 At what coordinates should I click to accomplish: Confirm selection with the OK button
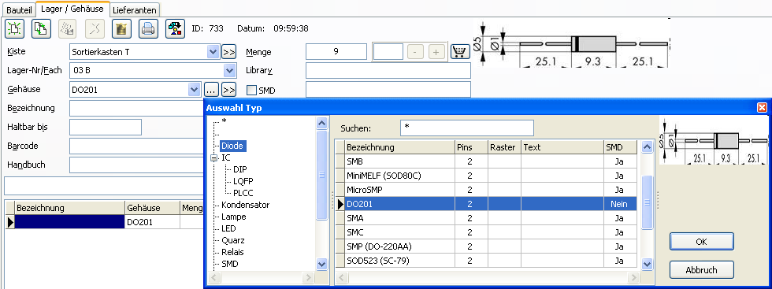702,242
